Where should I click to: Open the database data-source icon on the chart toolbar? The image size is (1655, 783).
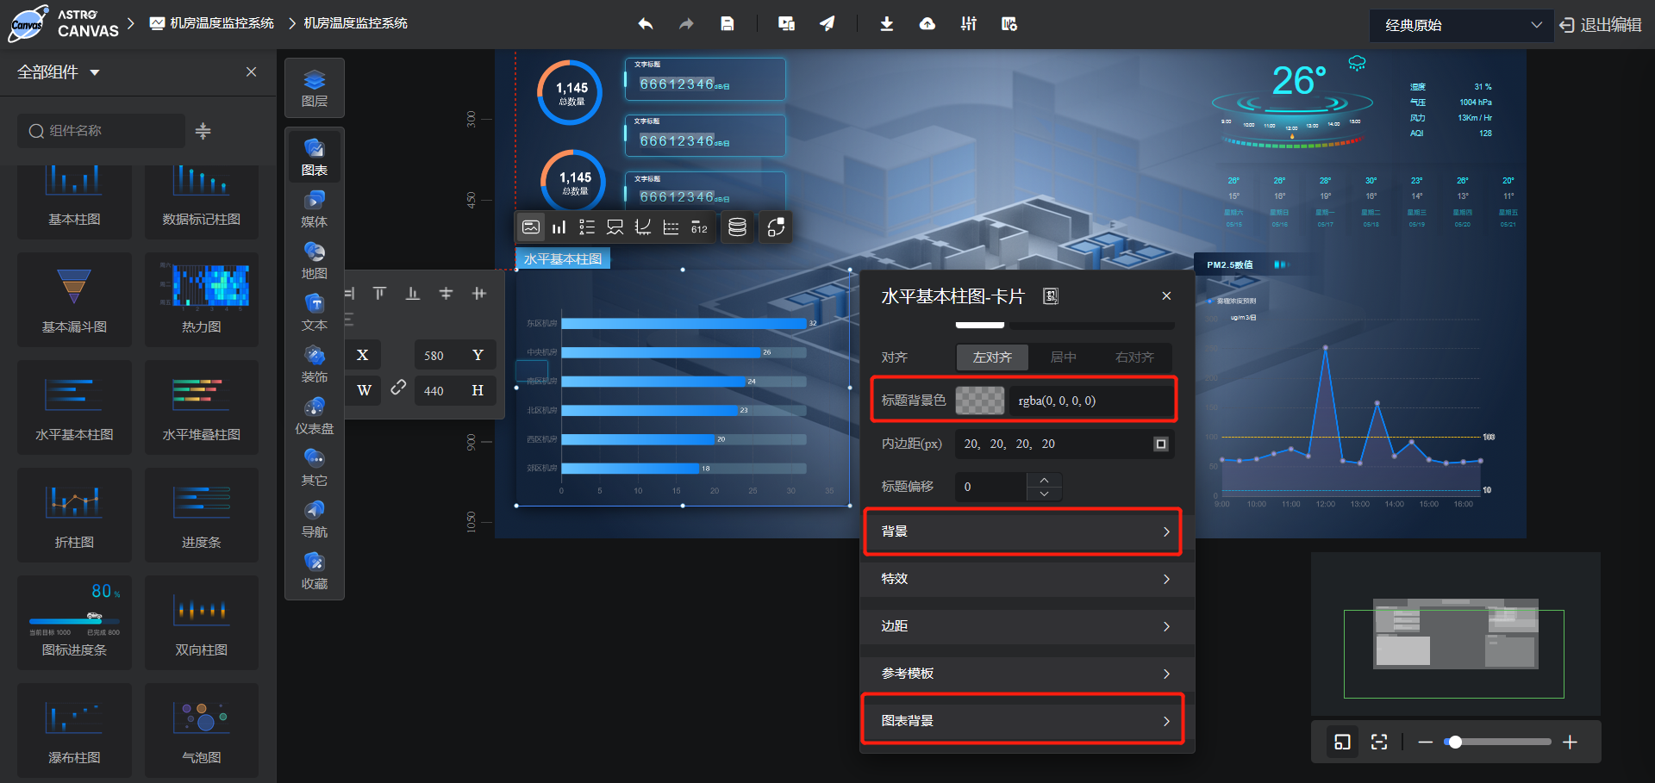point(737,227)
